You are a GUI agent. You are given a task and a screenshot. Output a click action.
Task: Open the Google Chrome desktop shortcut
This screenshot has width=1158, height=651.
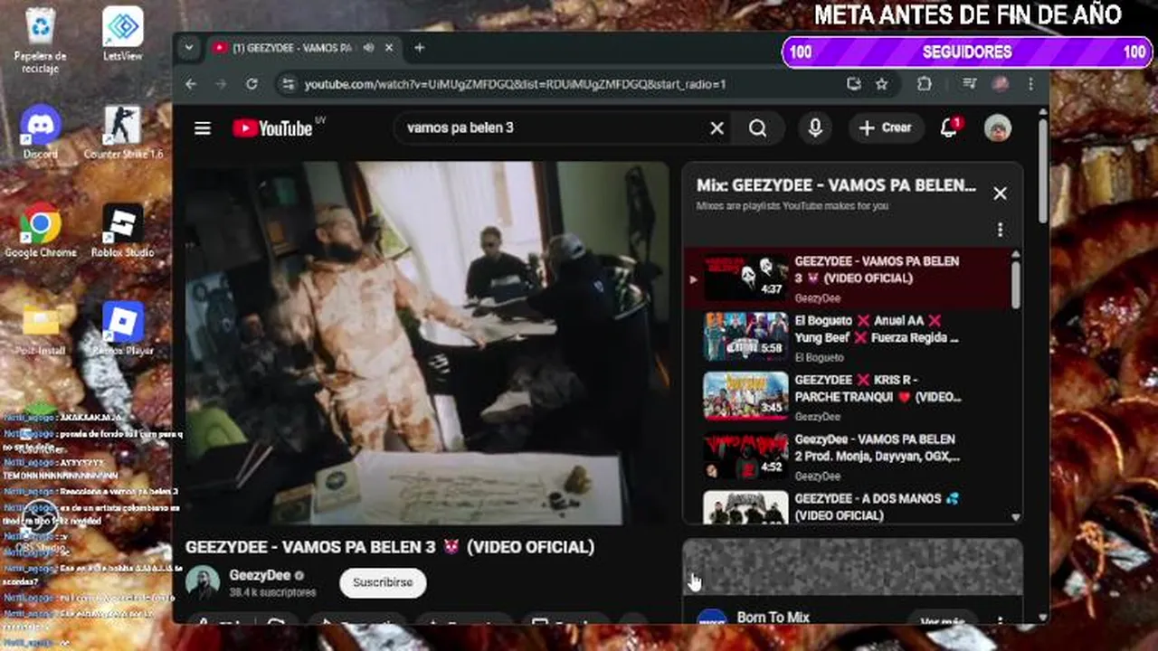(x=40, y=231)
